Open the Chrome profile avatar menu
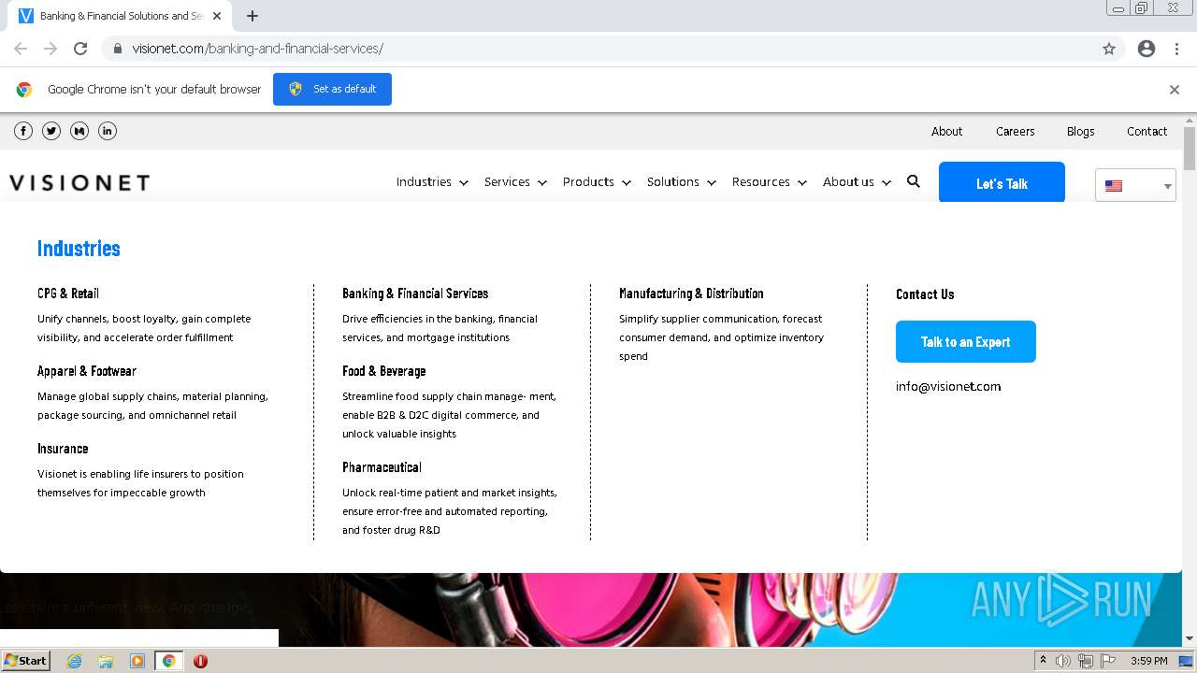The height and width of the screenshot is (673, 1197). (1147, 49)
